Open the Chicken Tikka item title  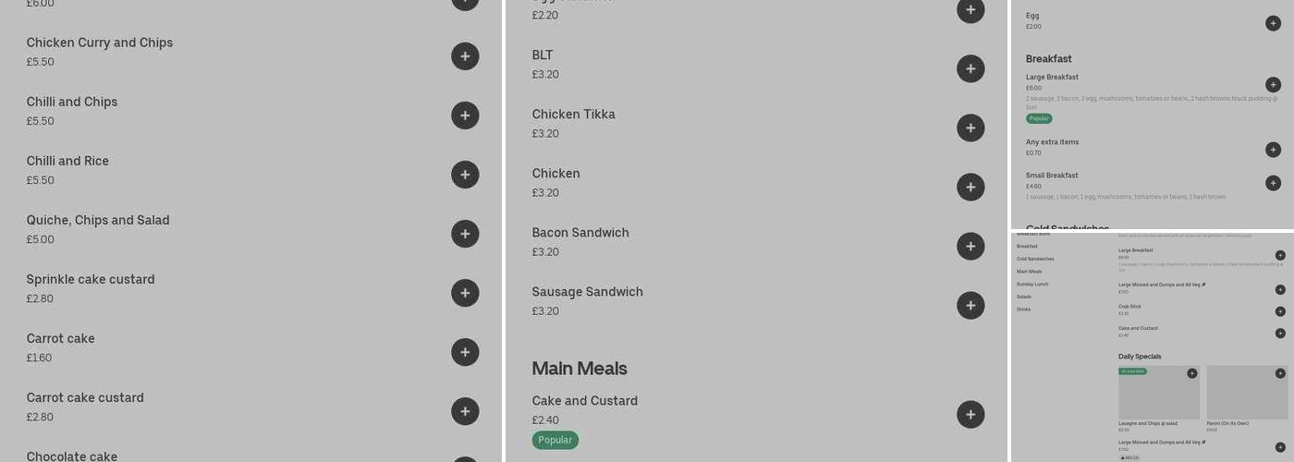pos(573,115)
